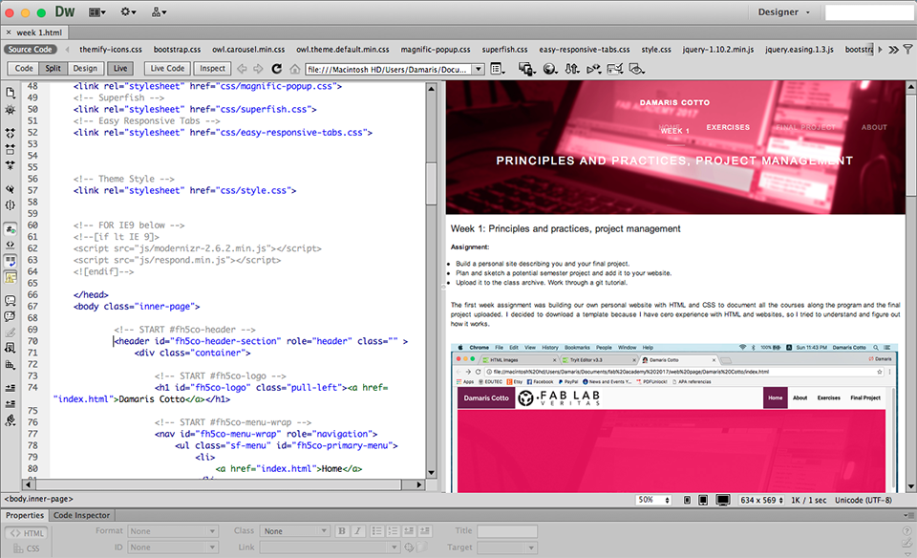Select tablet size icon in status bar
The width and height of the screenshot is (917, 558).
click(703, 500)
